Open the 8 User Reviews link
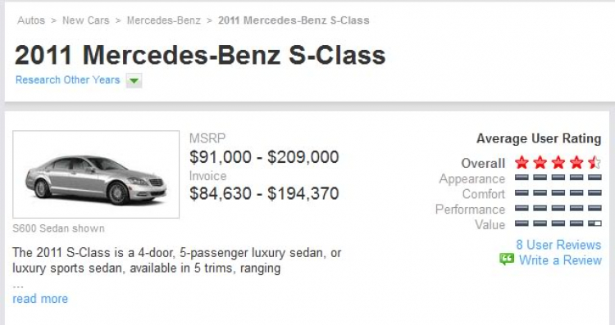The image size is (615, 325). [x=558, y=245]
